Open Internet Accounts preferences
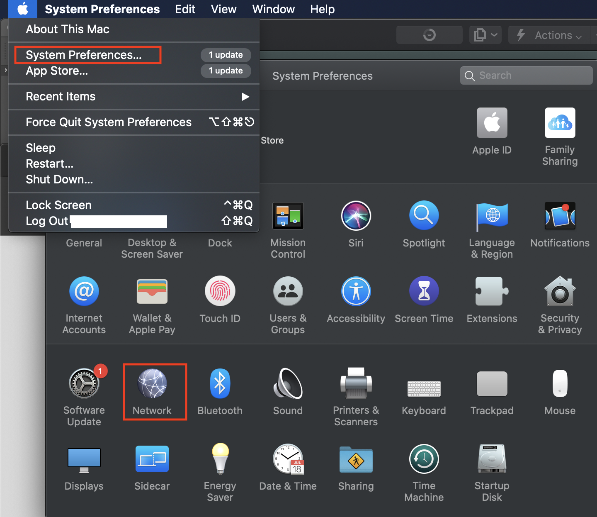 [84, 306]
